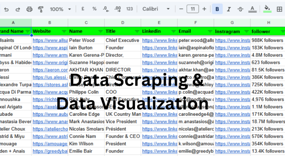This screenshot has height=156, width=285.
Task: Increase decimal places
Action: tap(117, 9)
